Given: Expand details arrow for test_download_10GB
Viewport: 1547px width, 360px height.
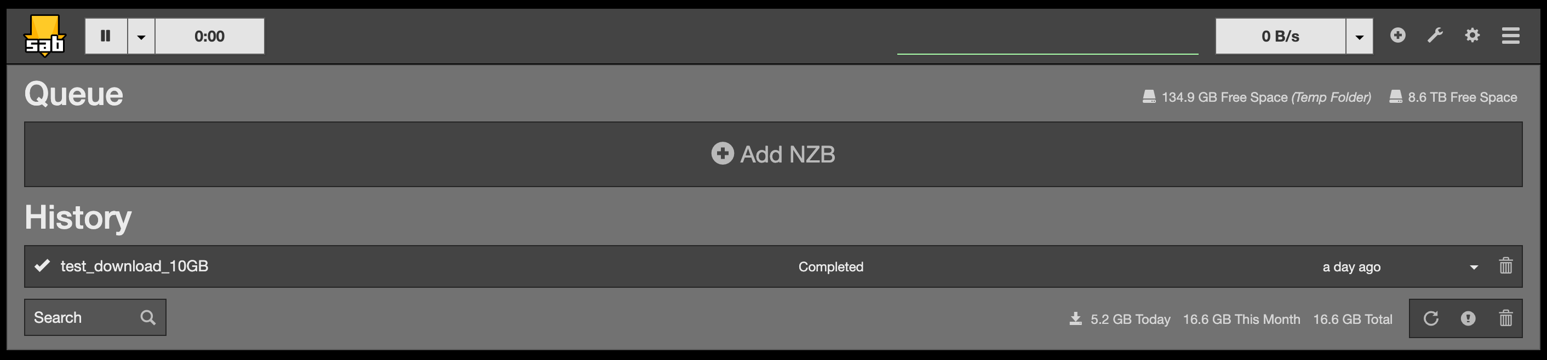Looking at the screenshot, I should [1474, 267].
